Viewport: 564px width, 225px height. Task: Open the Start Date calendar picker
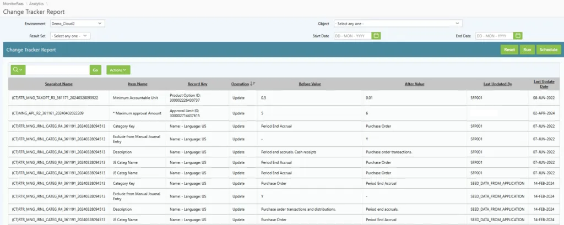(x=376, y=36)
